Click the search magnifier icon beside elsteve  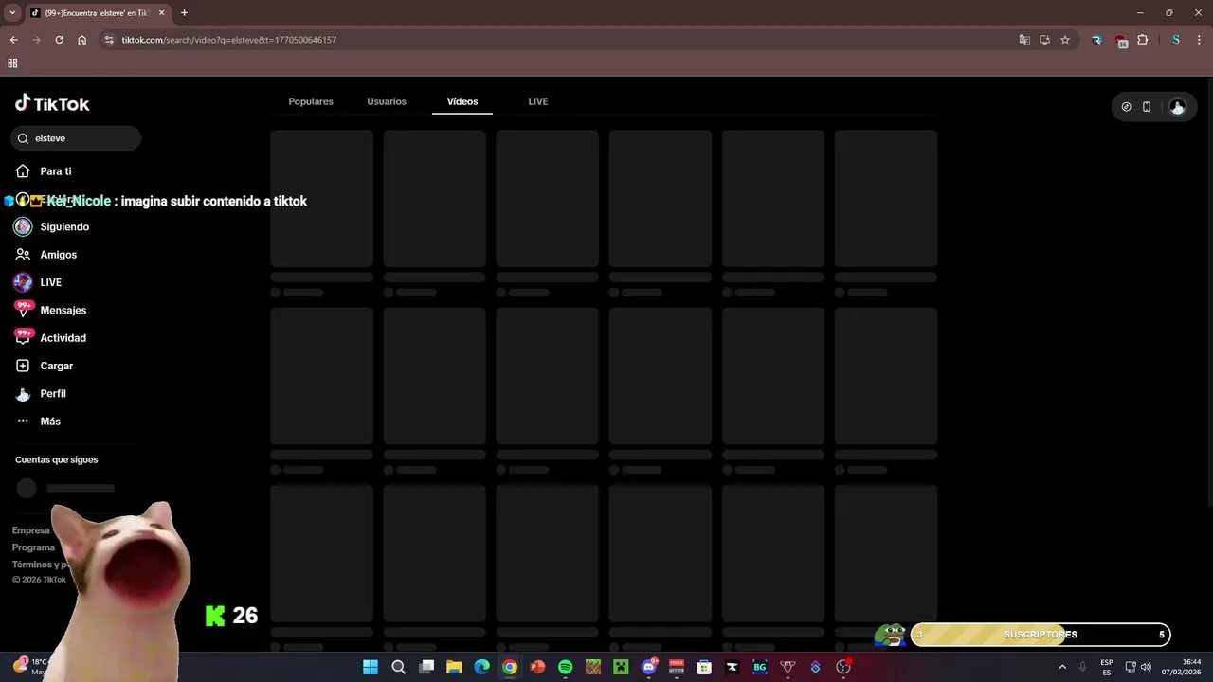click(x=23, y=138)
